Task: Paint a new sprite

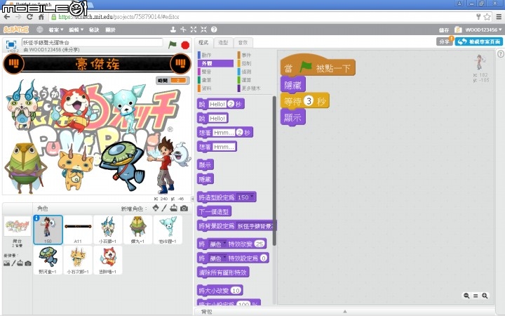Action: [164, 208]
